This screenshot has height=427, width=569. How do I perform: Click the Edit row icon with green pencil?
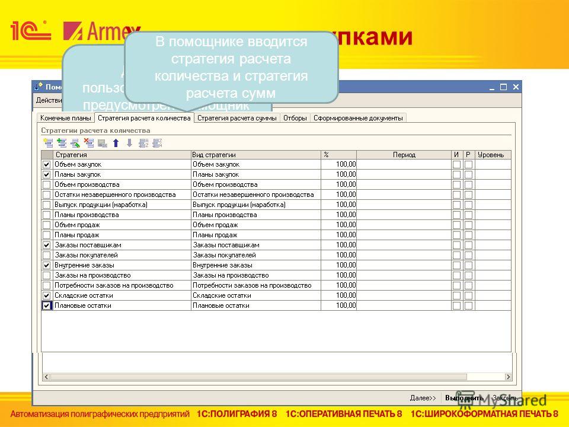[x=75, y=143]
